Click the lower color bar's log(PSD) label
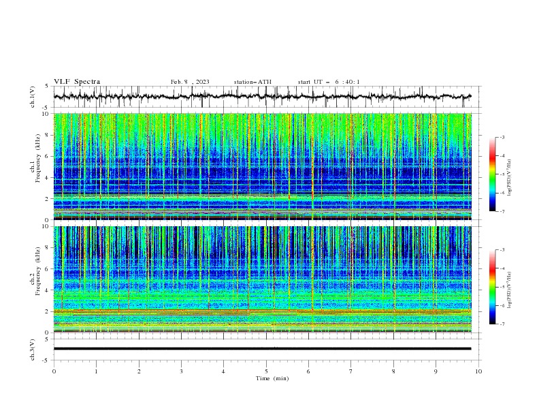Screen dimensions: 539x417 point(510,291)
